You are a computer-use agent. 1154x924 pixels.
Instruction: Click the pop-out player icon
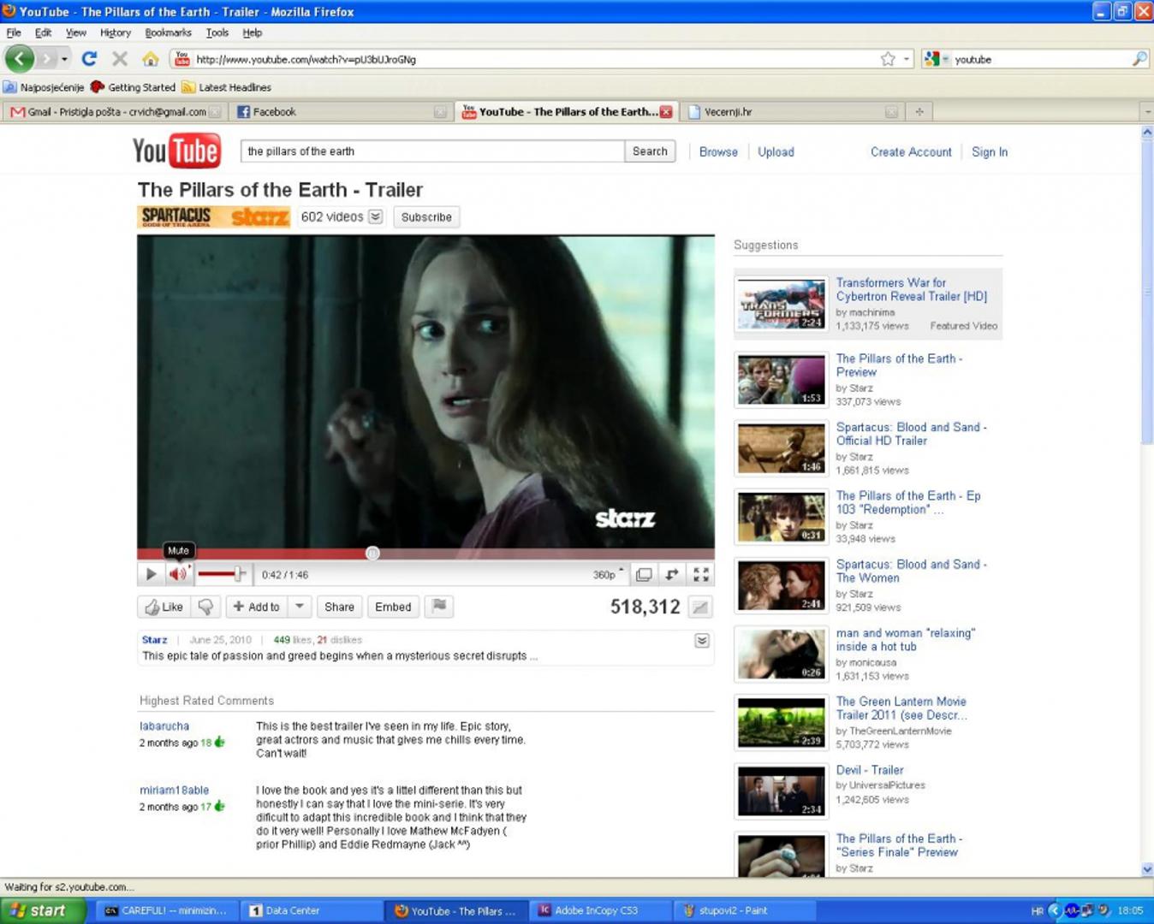click(673, 575)
